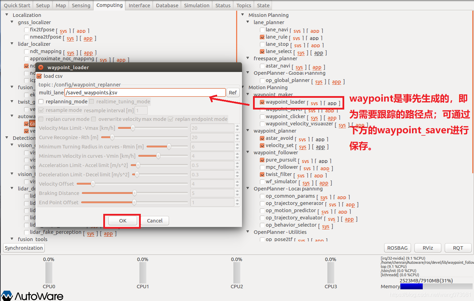Viewport: 474px width, 301px height.
Task: Increase the Velocity Max Limit spinner value
Action: click(x=237, y=126)
